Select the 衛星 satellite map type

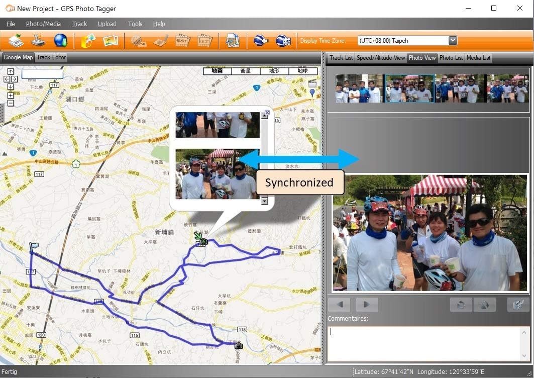click(246, 71)
